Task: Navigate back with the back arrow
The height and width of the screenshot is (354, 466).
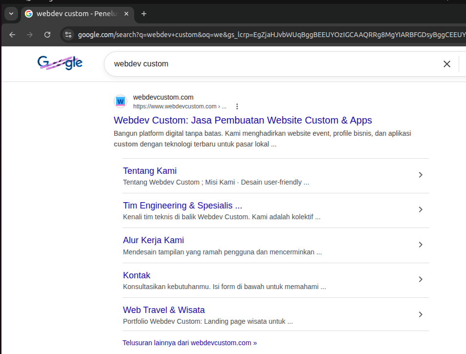Action: tap(12, 35)
